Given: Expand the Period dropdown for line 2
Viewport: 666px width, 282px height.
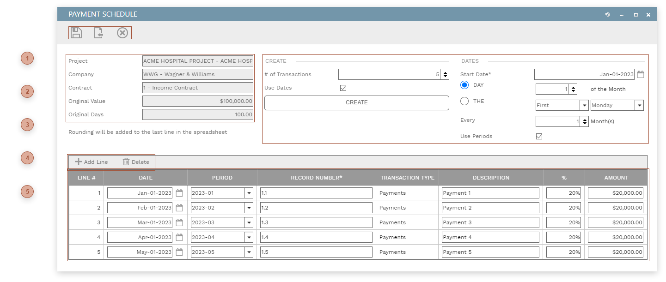Looking at the screenshot, I should pos(249,207).
